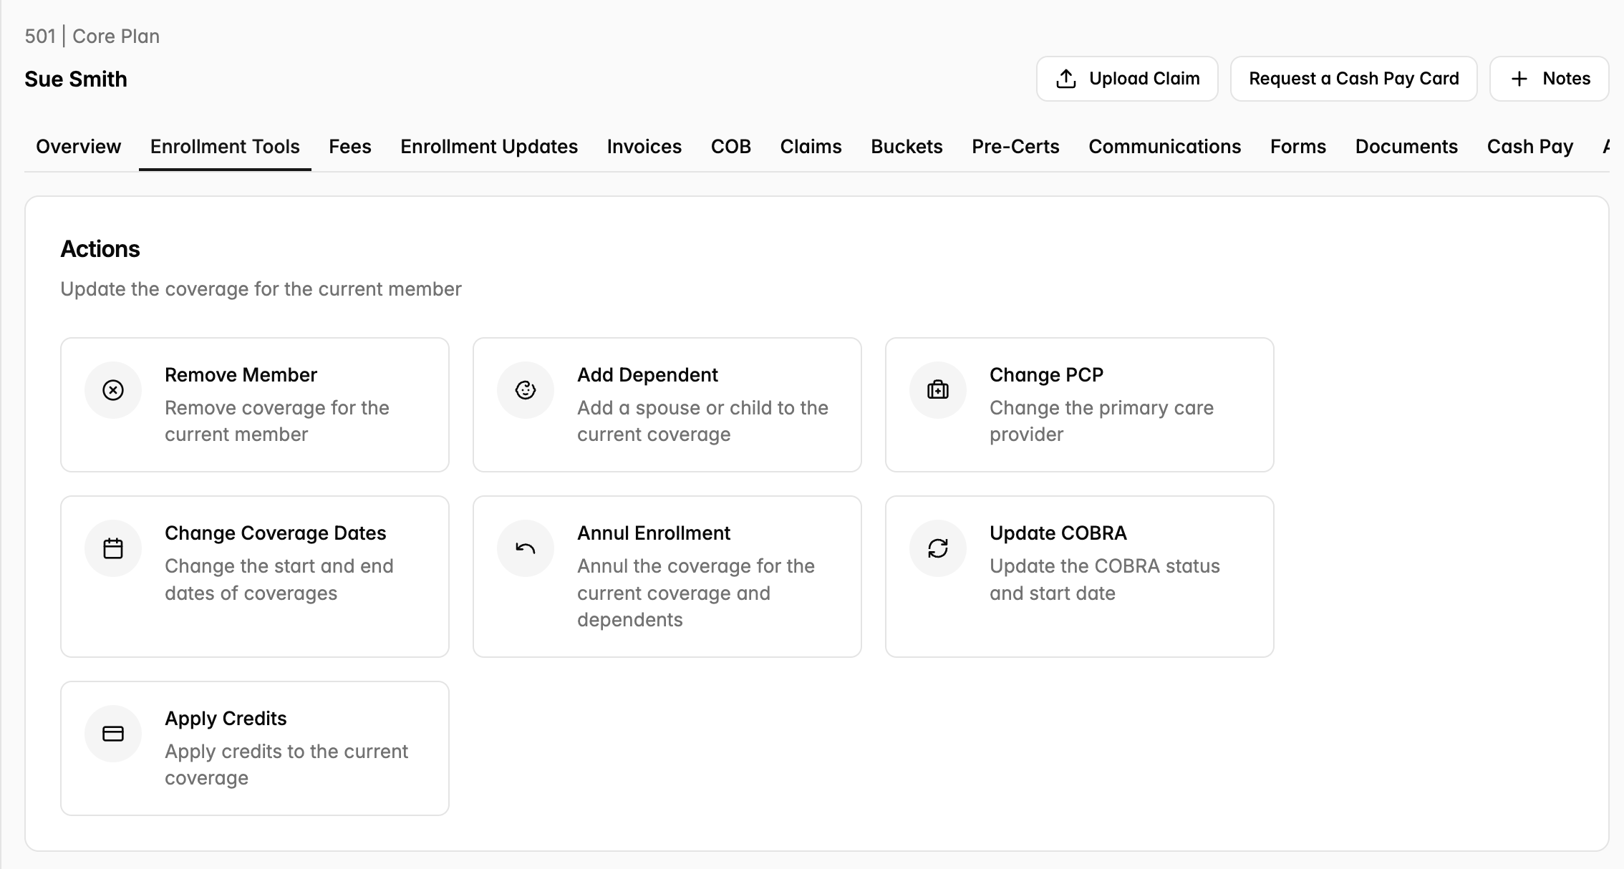Switch to the Buckets tab
The width and height of the screenshot is (1624, 869).
(907, 147)
